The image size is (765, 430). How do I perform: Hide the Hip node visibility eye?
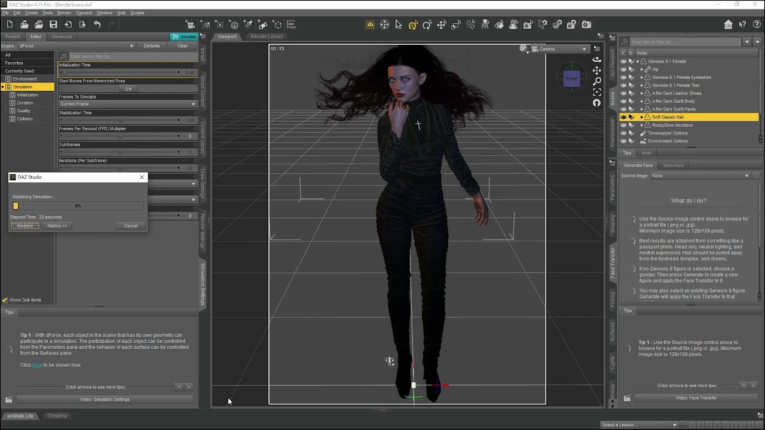(x=623, y=69)
